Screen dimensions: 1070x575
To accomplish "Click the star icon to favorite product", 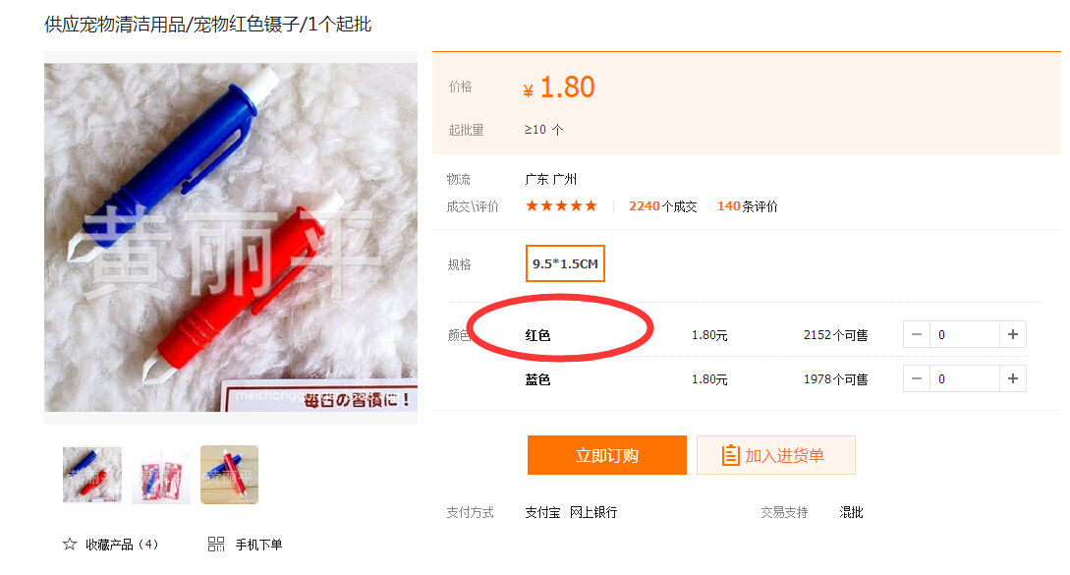I will pos(70,545).
